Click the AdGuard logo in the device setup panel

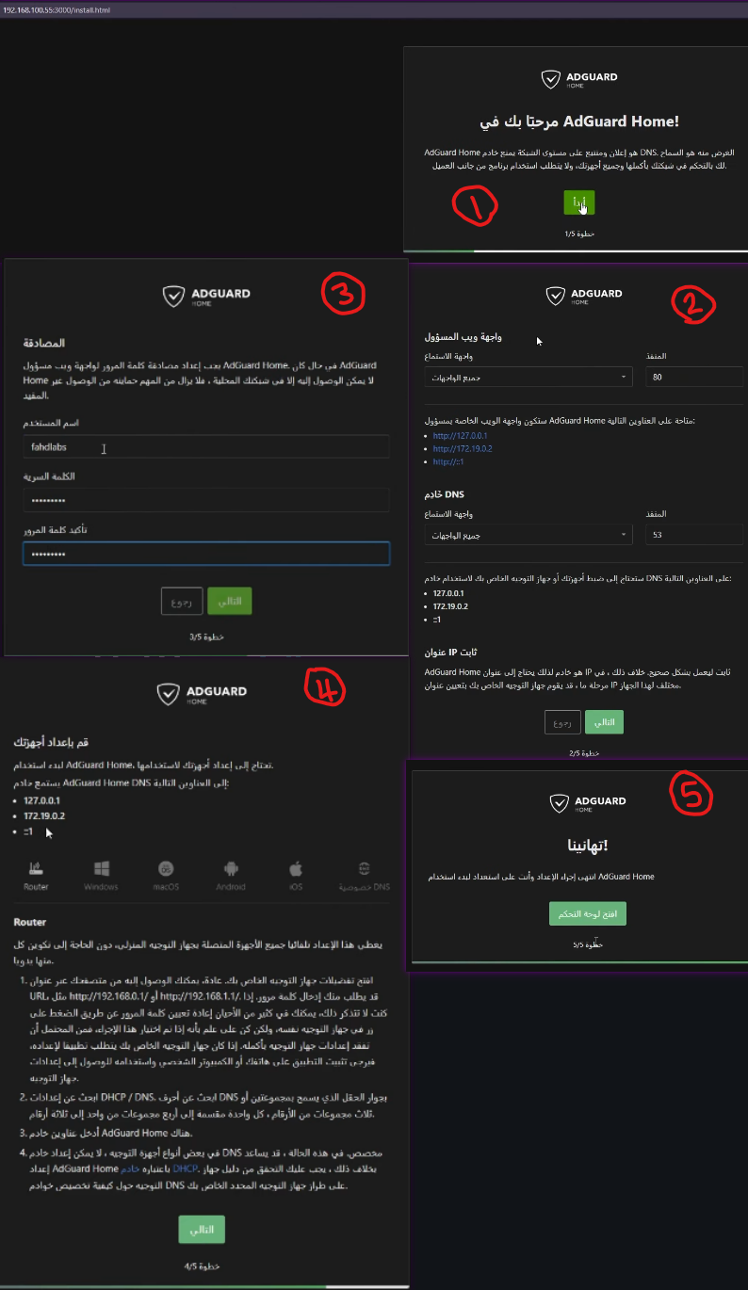202,694
